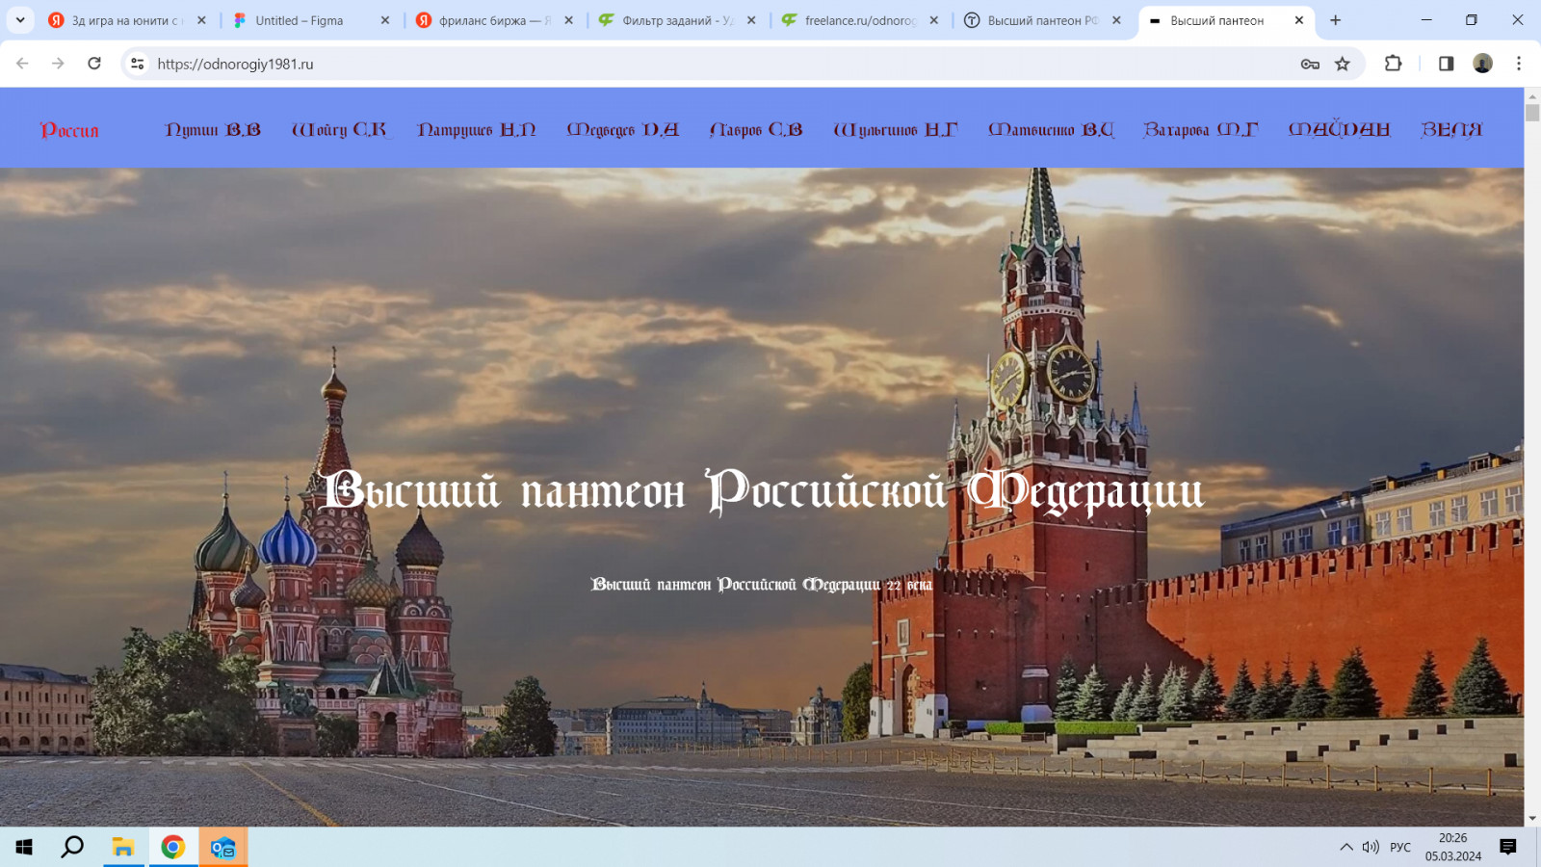Viewport: 1541px width, 867px height.
Task: View site information for odnorogiy1981.ru
Action: pos(138,64)
